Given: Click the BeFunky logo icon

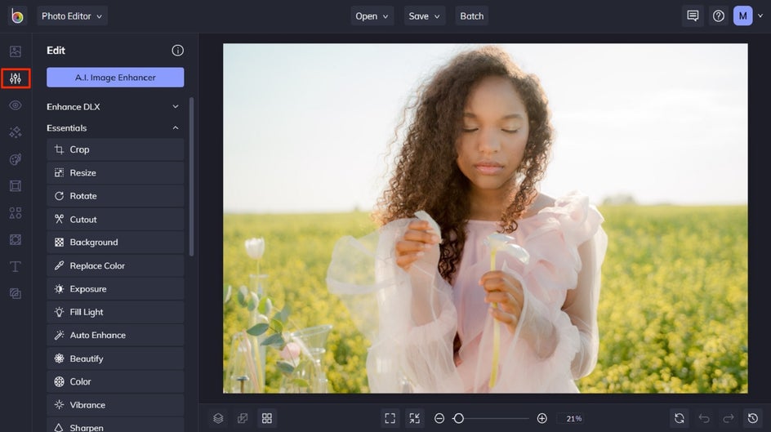Looking at the screenshot, I should coord(16,16).
